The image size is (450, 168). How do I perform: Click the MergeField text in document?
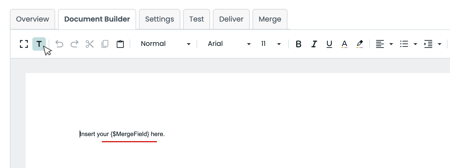130,134
